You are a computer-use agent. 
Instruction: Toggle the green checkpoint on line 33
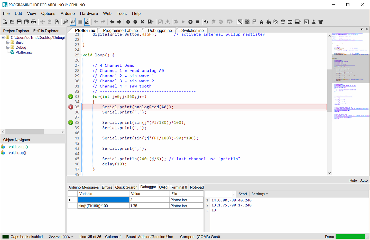[70, 96]
